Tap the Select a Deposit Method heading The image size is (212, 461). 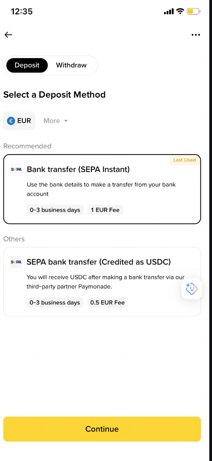[x=54, y=95]
